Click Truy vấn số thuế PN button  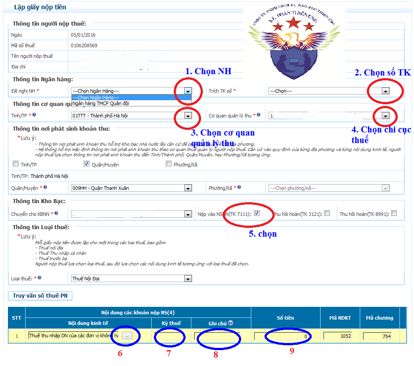(x=40, y=296)
